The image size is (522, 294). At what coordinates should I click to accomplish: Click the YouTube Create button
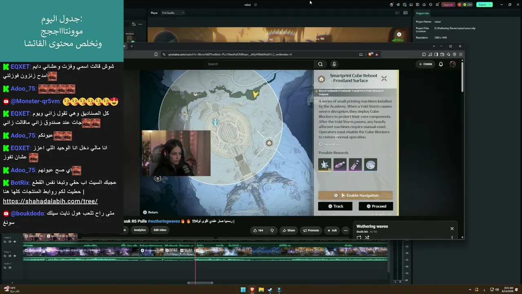tap(425, 64)
